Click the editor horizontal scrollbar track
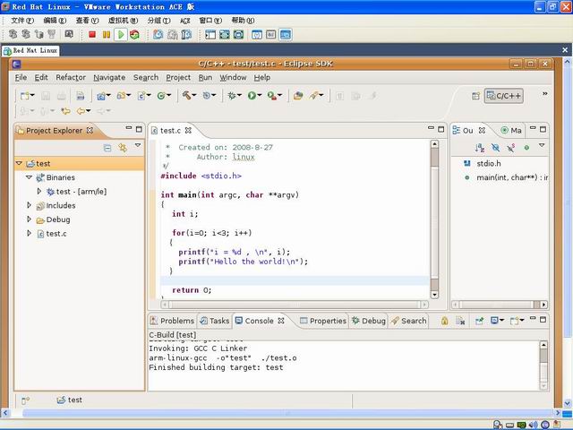This screenshot has width=573, height=430. coord(294,305)
